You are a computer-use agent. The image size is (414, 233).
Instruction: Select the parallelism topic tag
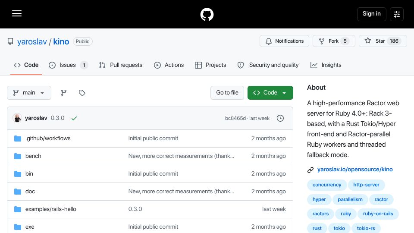pos(350,199)
